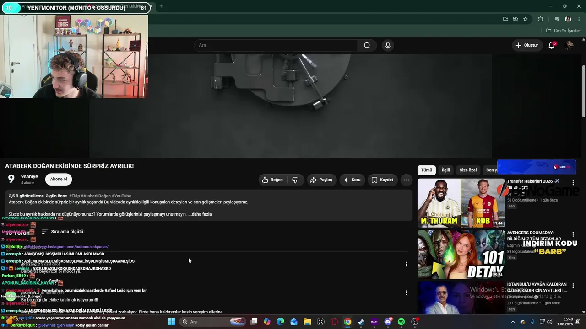Click the YouTube search magnifier button
Image resolution: width=586 pixels, height=329 pixels.
tap(367, 45)
